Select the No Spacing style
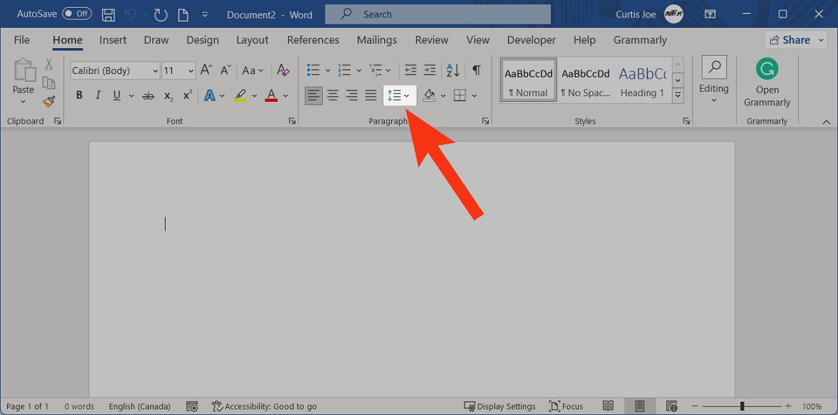The width and height of the screenshot is (838, 415). click(586, 80)
